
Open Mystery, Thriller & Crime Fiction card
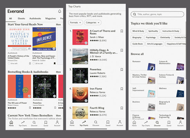point(143,78)
